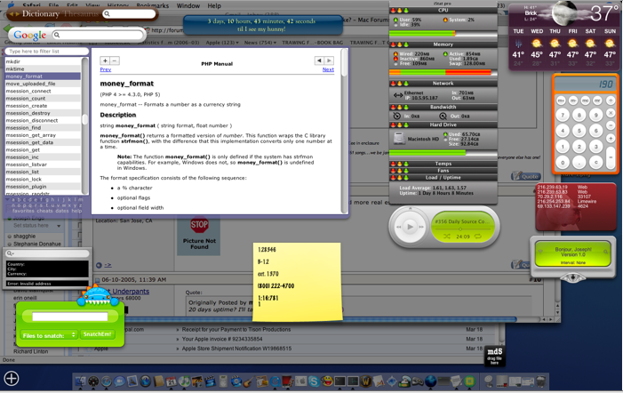Open Safari compass icon in the Dock
This screenshot has width=623, height=393.
coord(106,381)
